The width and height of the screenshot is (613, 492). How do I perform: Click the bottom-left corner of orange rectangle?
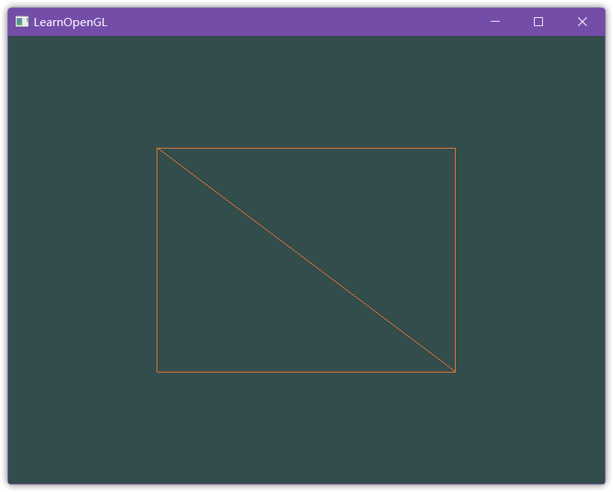click(157, 371)
